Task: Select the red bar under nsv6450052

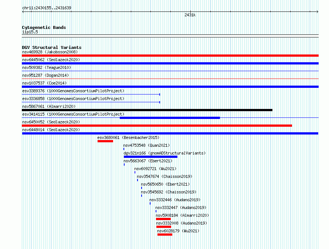Action: point(157,126)
